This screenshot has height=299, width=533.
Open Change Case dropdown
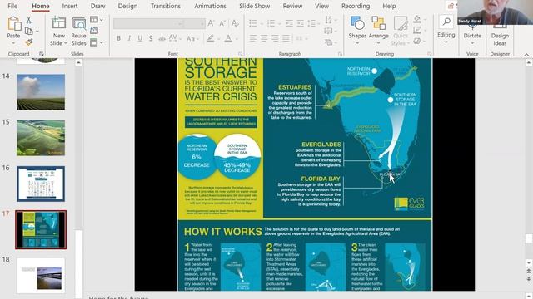click(x=192, y=38)
